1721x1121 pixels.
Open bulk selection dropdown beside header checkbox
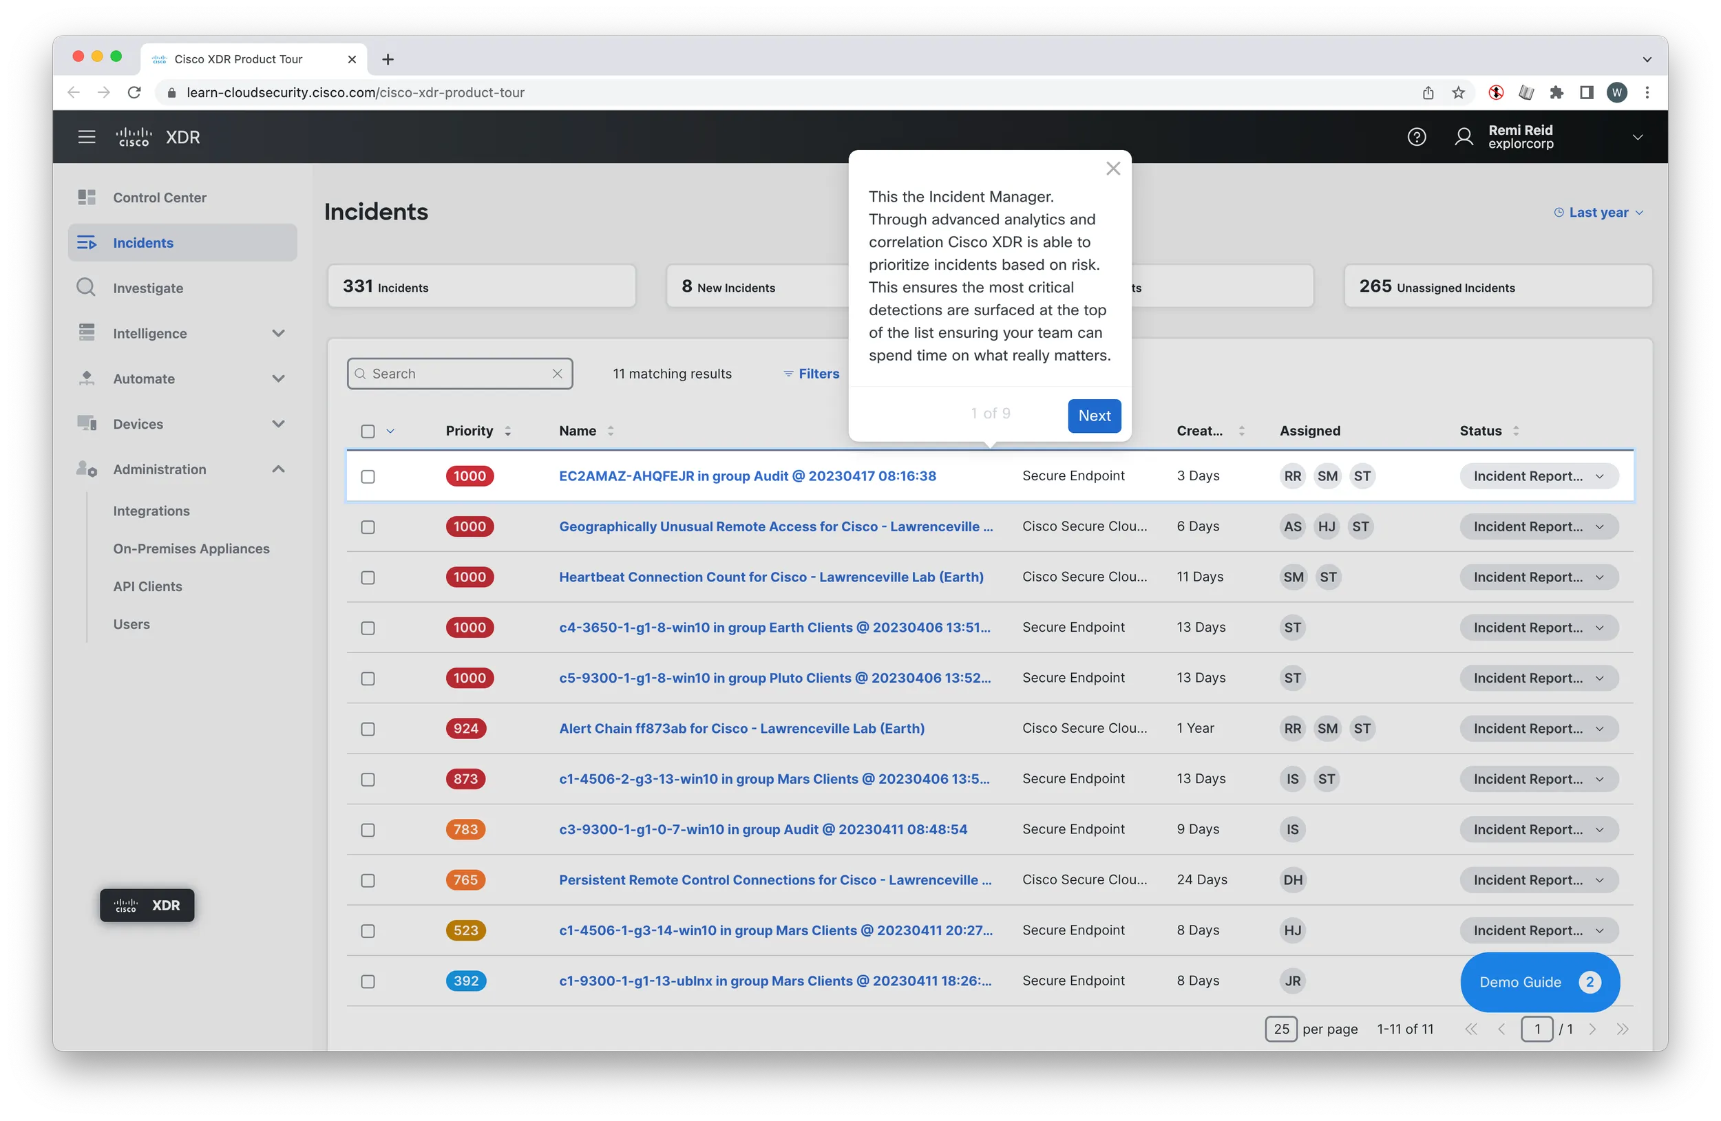point(390,431)
